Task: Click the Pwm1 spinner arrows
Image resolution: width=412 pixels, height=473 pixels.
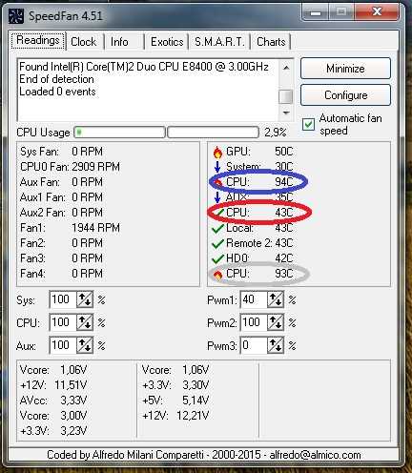Action: [x=276, y=299]
